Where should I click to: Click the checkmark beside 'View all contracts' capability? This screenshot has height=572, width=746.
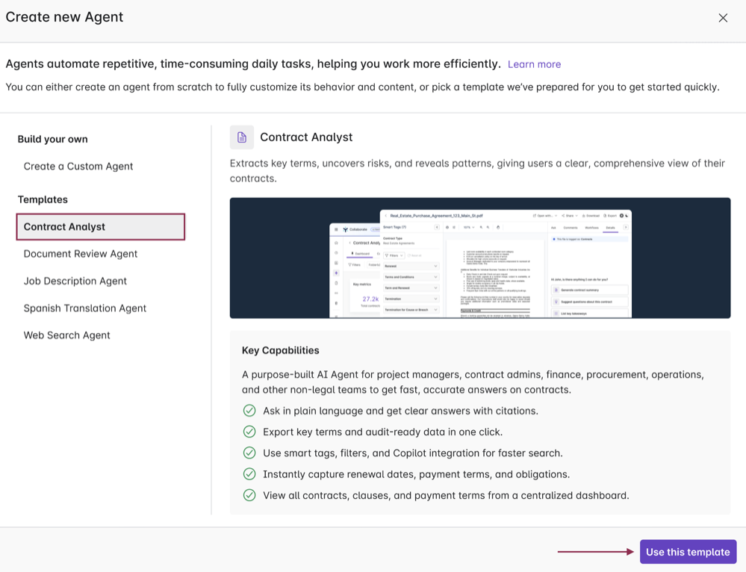(x=249, y=495)
